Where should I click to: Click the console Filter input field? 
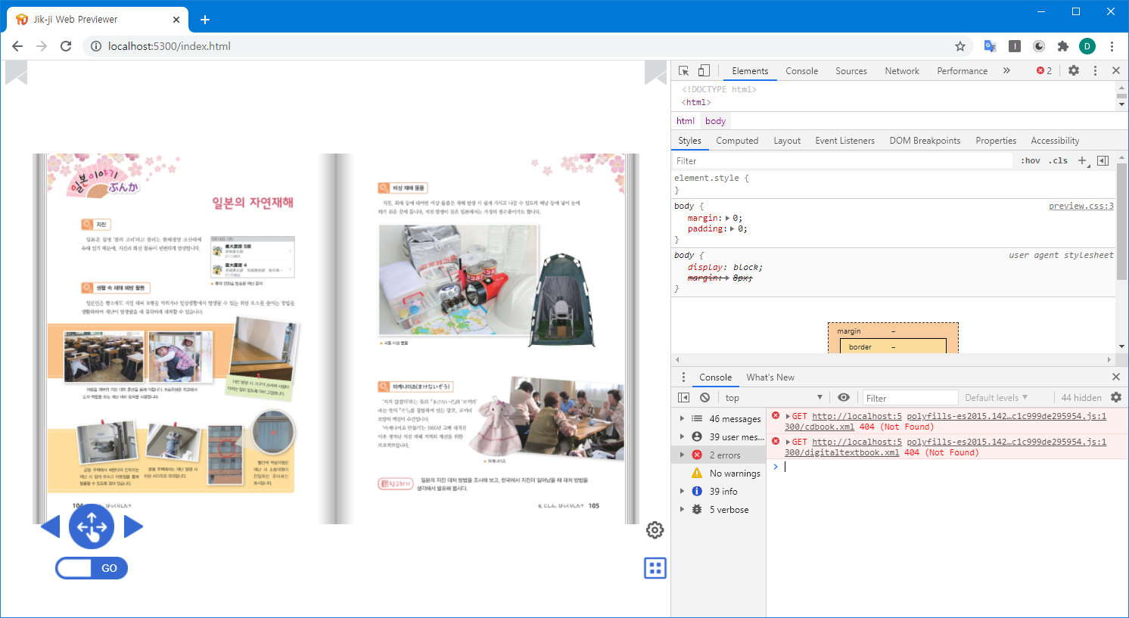click(x=910, y=396)
